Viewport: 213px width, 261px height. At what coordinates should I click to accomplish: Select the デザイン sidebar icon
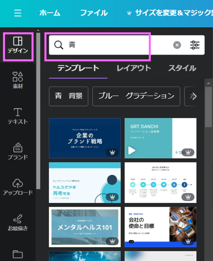(x=18, y=45)
